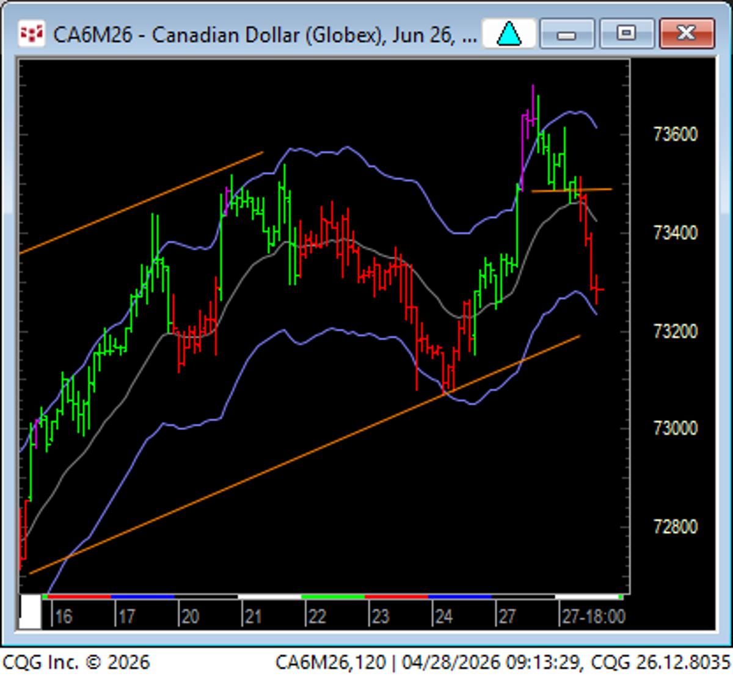Click the 72800 price axis label
Image resolution: width=733 pixels, height=676 pixels.
point(676,527)
